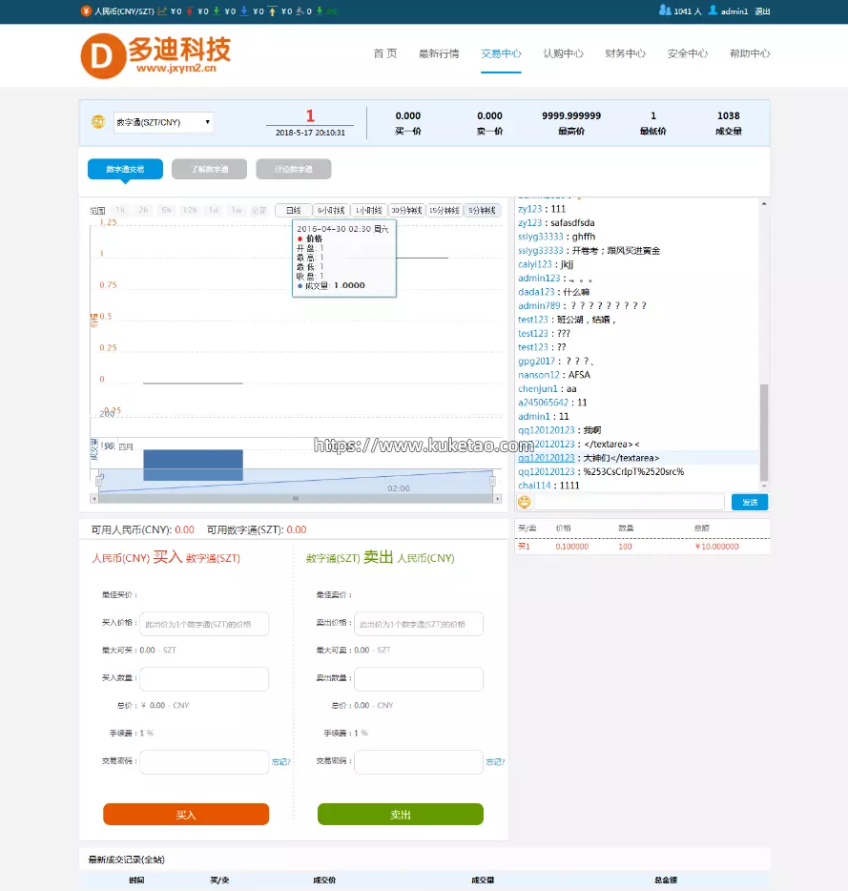Open the 首页 nav item
This screenshot has height=891, width=848.
[384, 53]
